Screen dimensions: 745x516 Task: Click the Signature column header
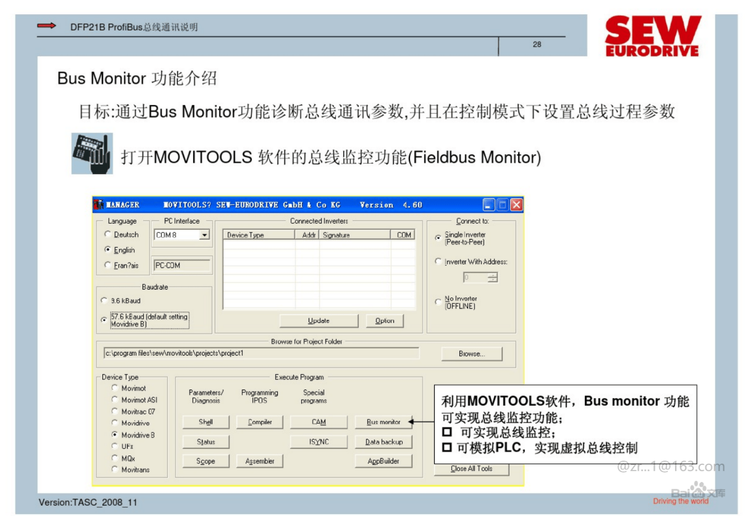click(354, 235)
